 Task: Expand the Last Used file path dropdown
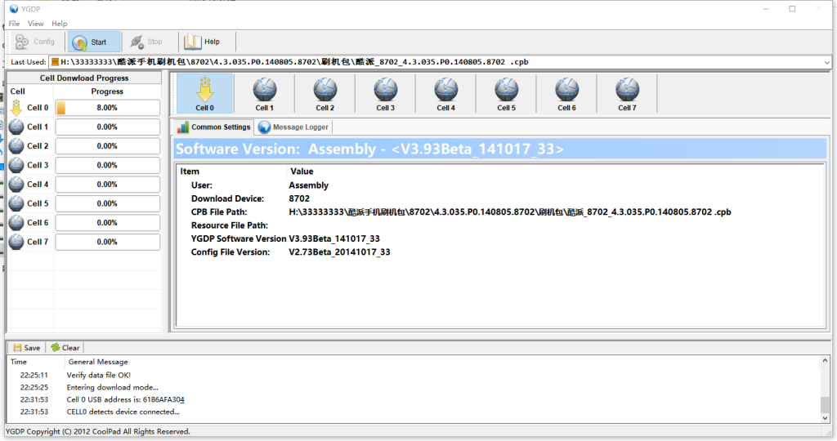point(826,62)
